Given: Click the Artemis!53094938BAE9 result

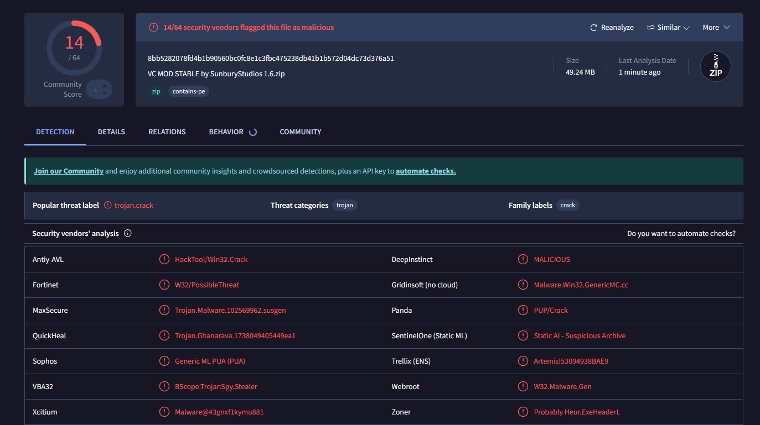Looking at the screenshot, I should click(x=571, y=361).
